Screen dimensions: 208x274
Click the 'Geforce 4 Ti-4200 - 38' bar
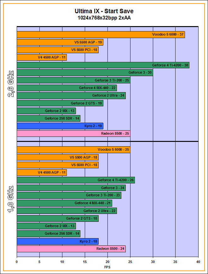click(x=103, y=65)
